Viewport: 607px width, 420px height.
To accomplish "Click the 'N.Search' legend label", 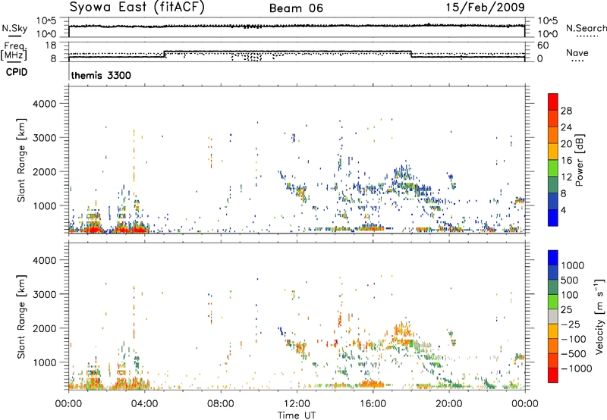I will click(586, 28).
